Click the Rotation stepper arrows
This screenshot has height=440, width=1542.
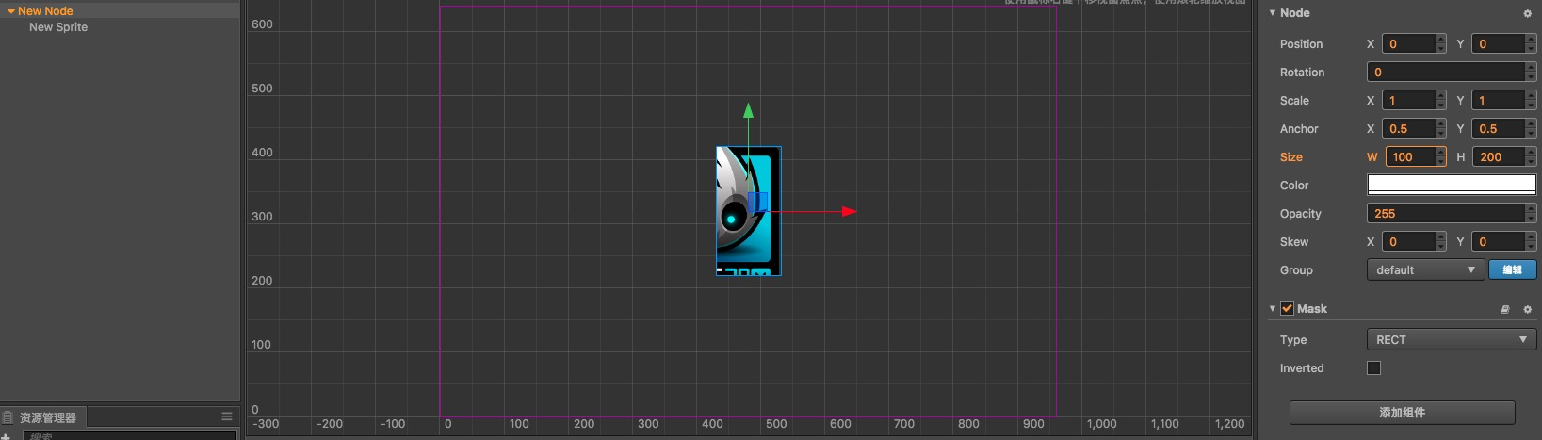point(1531,73)
